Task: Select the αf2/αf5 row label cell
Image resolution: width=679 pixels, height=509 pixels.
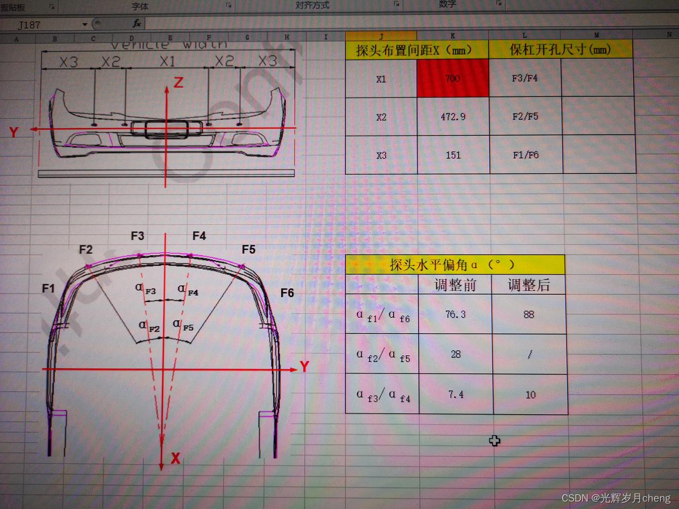Action: point(382,354)
